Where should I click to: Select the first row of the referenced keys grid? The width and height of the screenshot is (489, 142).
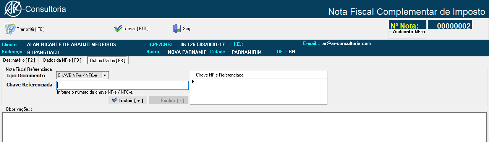click(261, 81)
